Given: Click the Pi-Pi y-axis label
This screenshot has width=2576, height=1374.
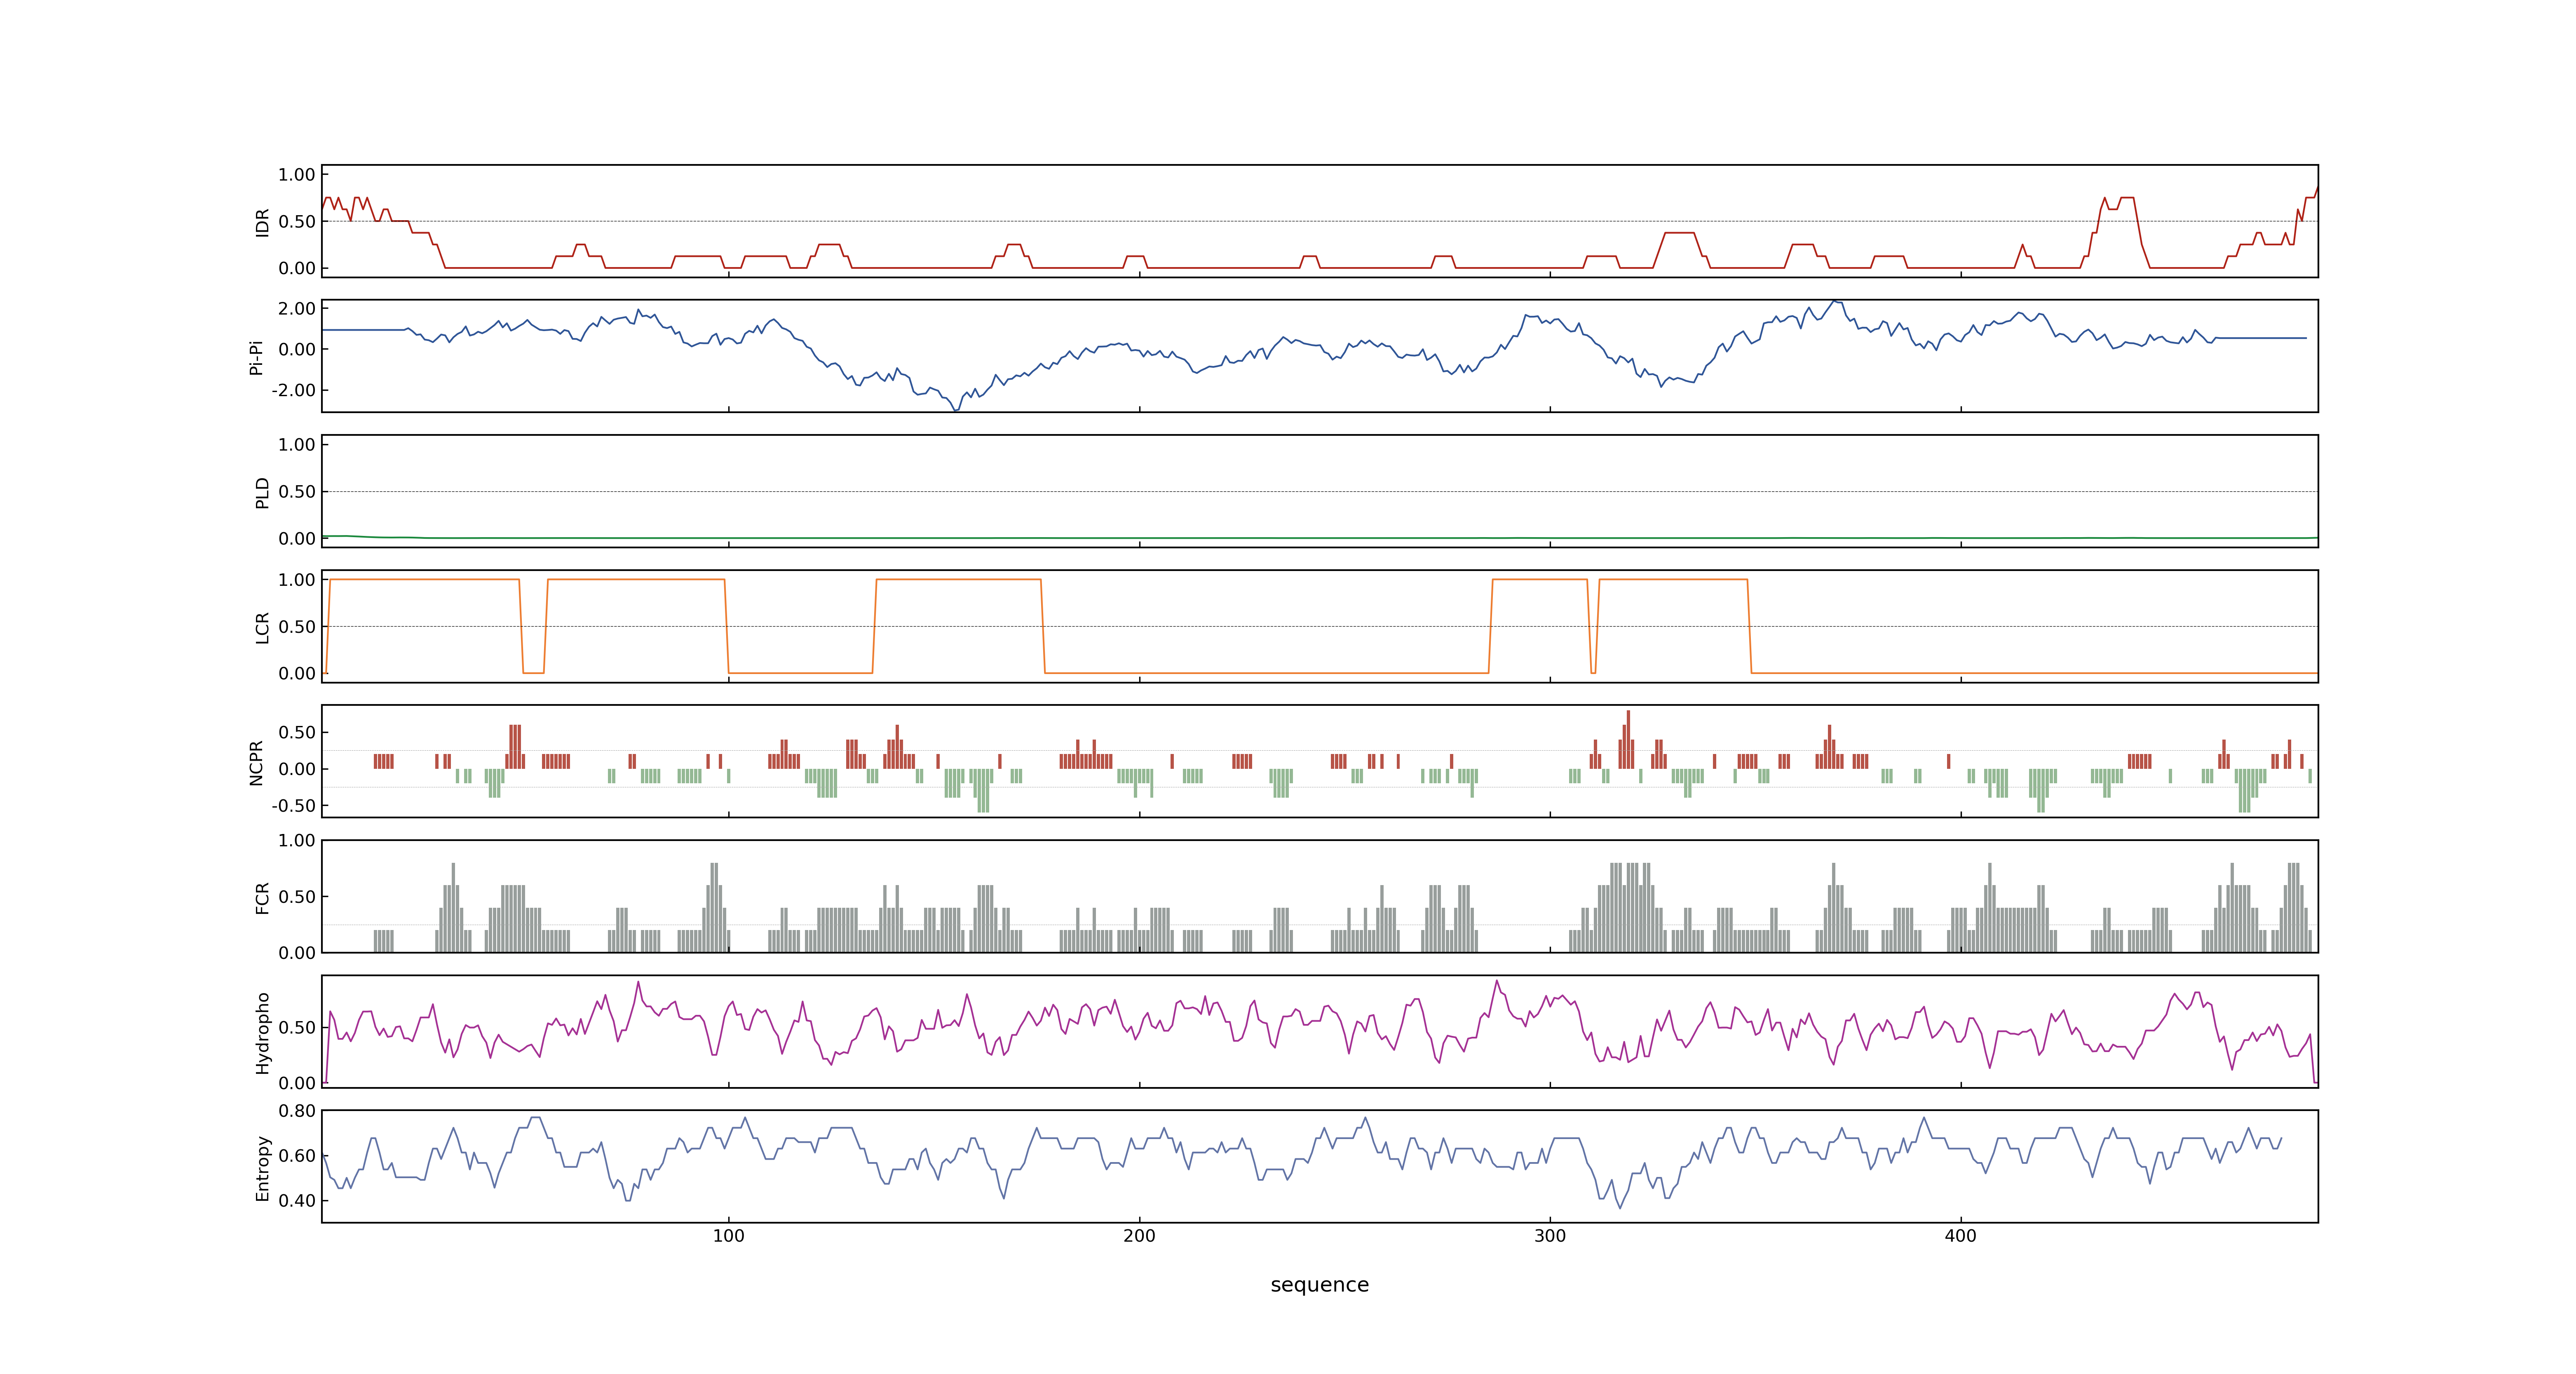Looking at the screenshot, I should [x=256, y=357].
